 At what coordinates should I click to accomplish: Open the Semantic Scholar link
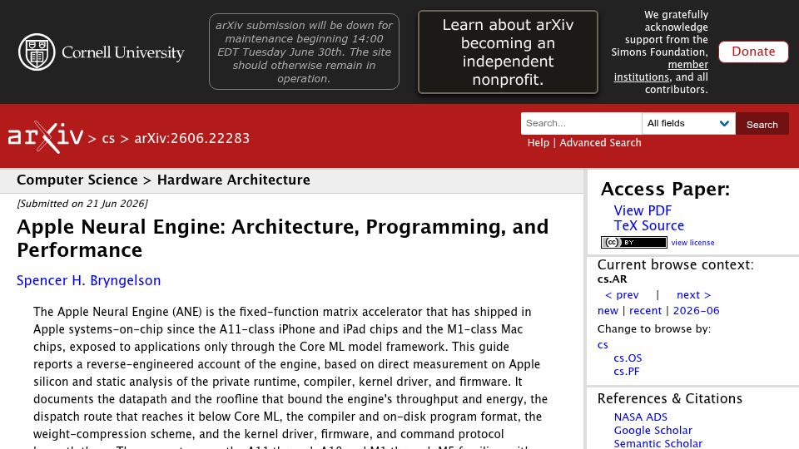658,443
